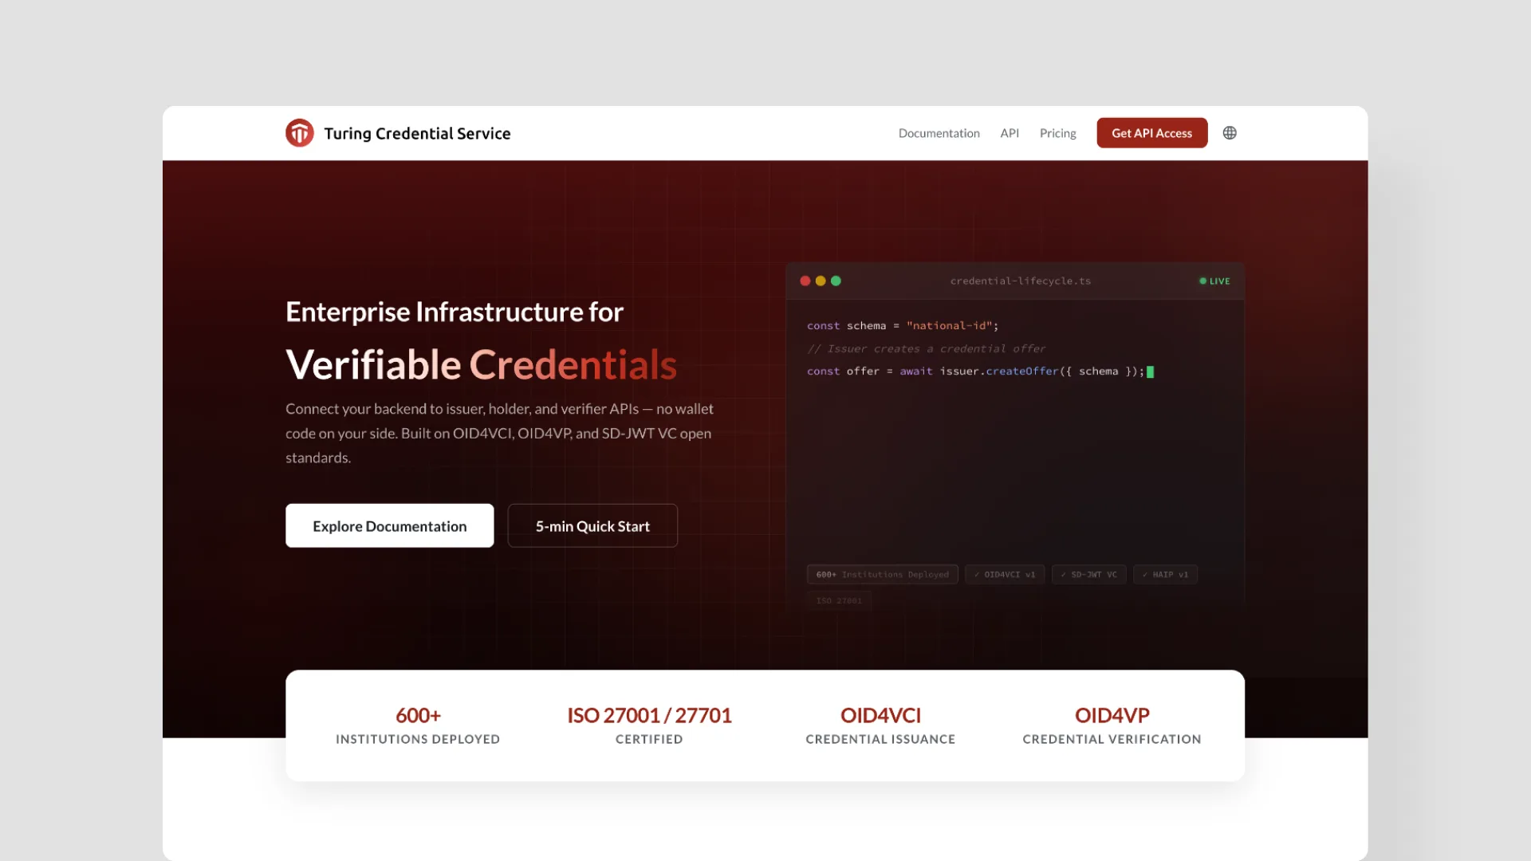Click the 'ISO 27001 / 27701' stat
The width and height of the screenshot is (1531, 861).
tap(649, 716)
